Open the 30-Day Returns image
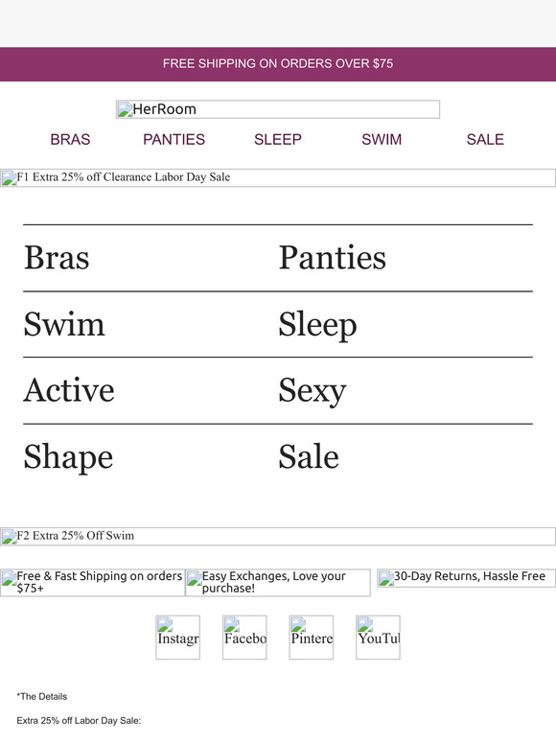The image size is (556, 742). tap(466, 578)
